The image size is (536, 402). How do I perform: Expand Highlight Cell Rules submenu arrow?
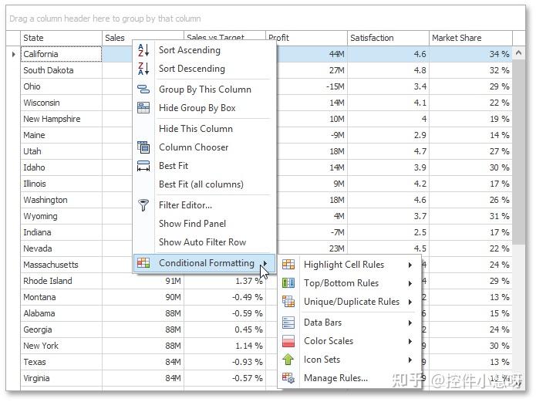[410, 265]
